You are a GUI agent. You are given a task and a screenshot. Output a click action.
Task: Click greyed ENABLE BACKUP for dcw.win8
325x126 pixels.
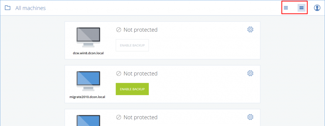(132, 45)
